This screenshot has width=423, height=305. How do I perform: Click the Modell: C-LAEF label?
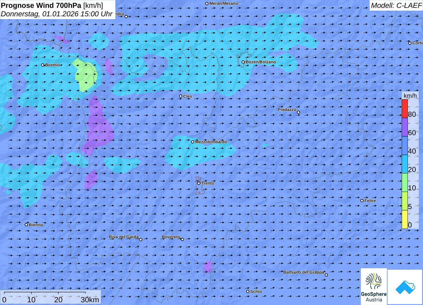click(396, 5)
